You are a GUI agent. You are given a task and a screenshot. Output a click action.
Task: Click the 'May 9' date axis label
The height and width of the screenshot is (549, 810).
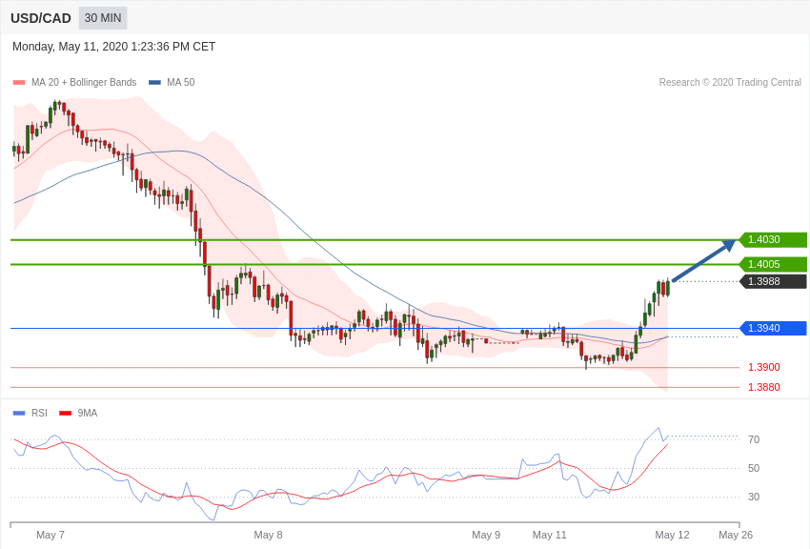pyautogui.click(x=486, y=535)
